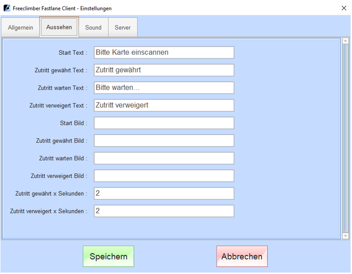This screenshot has width=352, height=274.
Task: Click the empty Start Bild field
Action: (x=164, y=123)
